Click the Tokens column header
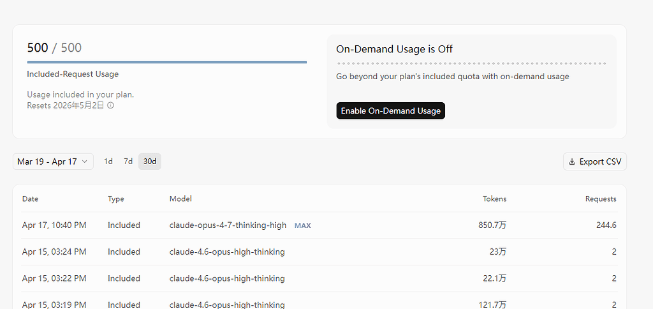Screen dimensions: 653x309 (x=495, y=199)
